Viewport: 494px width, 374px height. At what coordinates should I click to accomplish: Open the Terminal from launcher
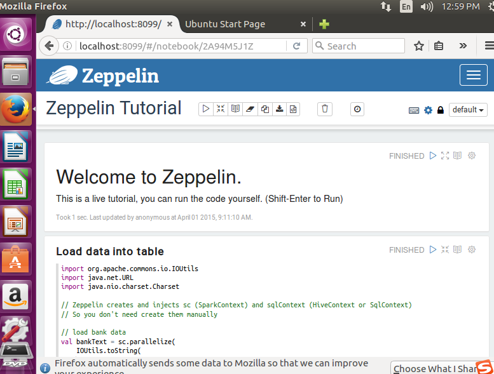tap(16, 351)
